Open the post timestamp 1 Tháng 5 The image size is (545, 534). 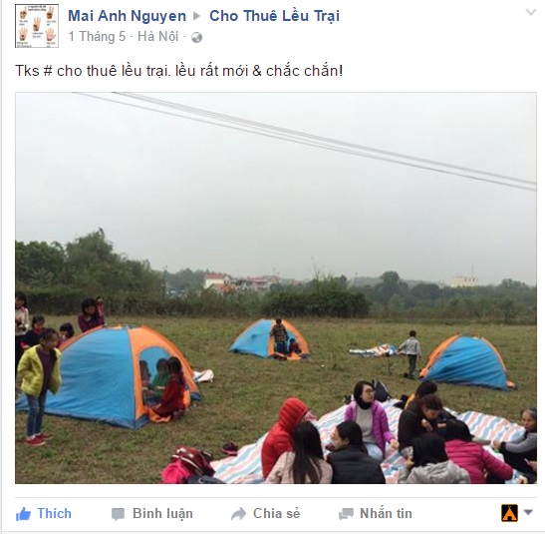(x=97, y=37)
